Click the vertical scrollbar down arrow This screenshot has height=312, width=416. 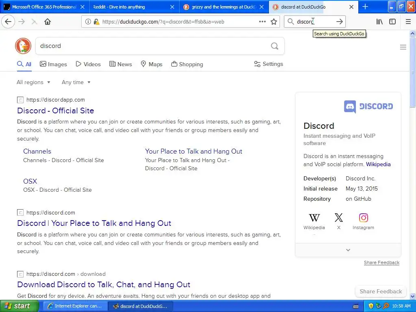pos(412,296)
